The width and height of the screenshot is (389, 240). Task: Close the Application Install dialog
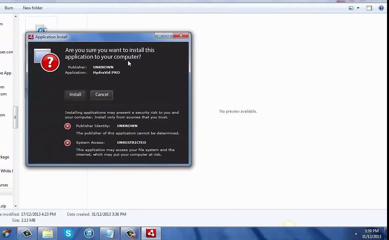181,36
